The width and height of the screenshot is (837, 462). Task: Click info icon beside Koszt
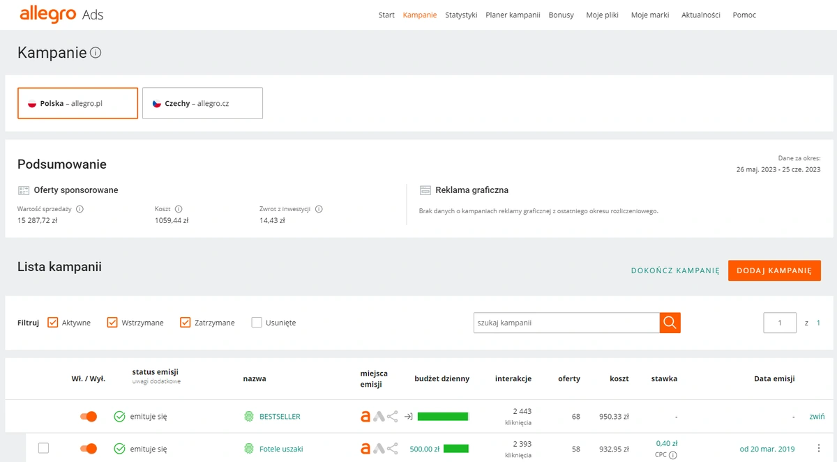coord(179,209)
